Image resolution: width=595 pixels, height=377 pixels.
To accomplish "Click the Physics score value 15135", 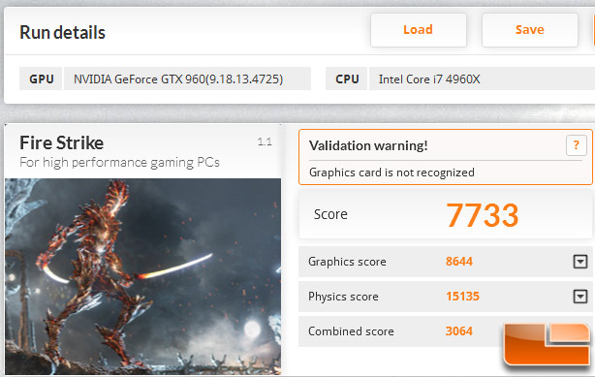I will (462, 297).
